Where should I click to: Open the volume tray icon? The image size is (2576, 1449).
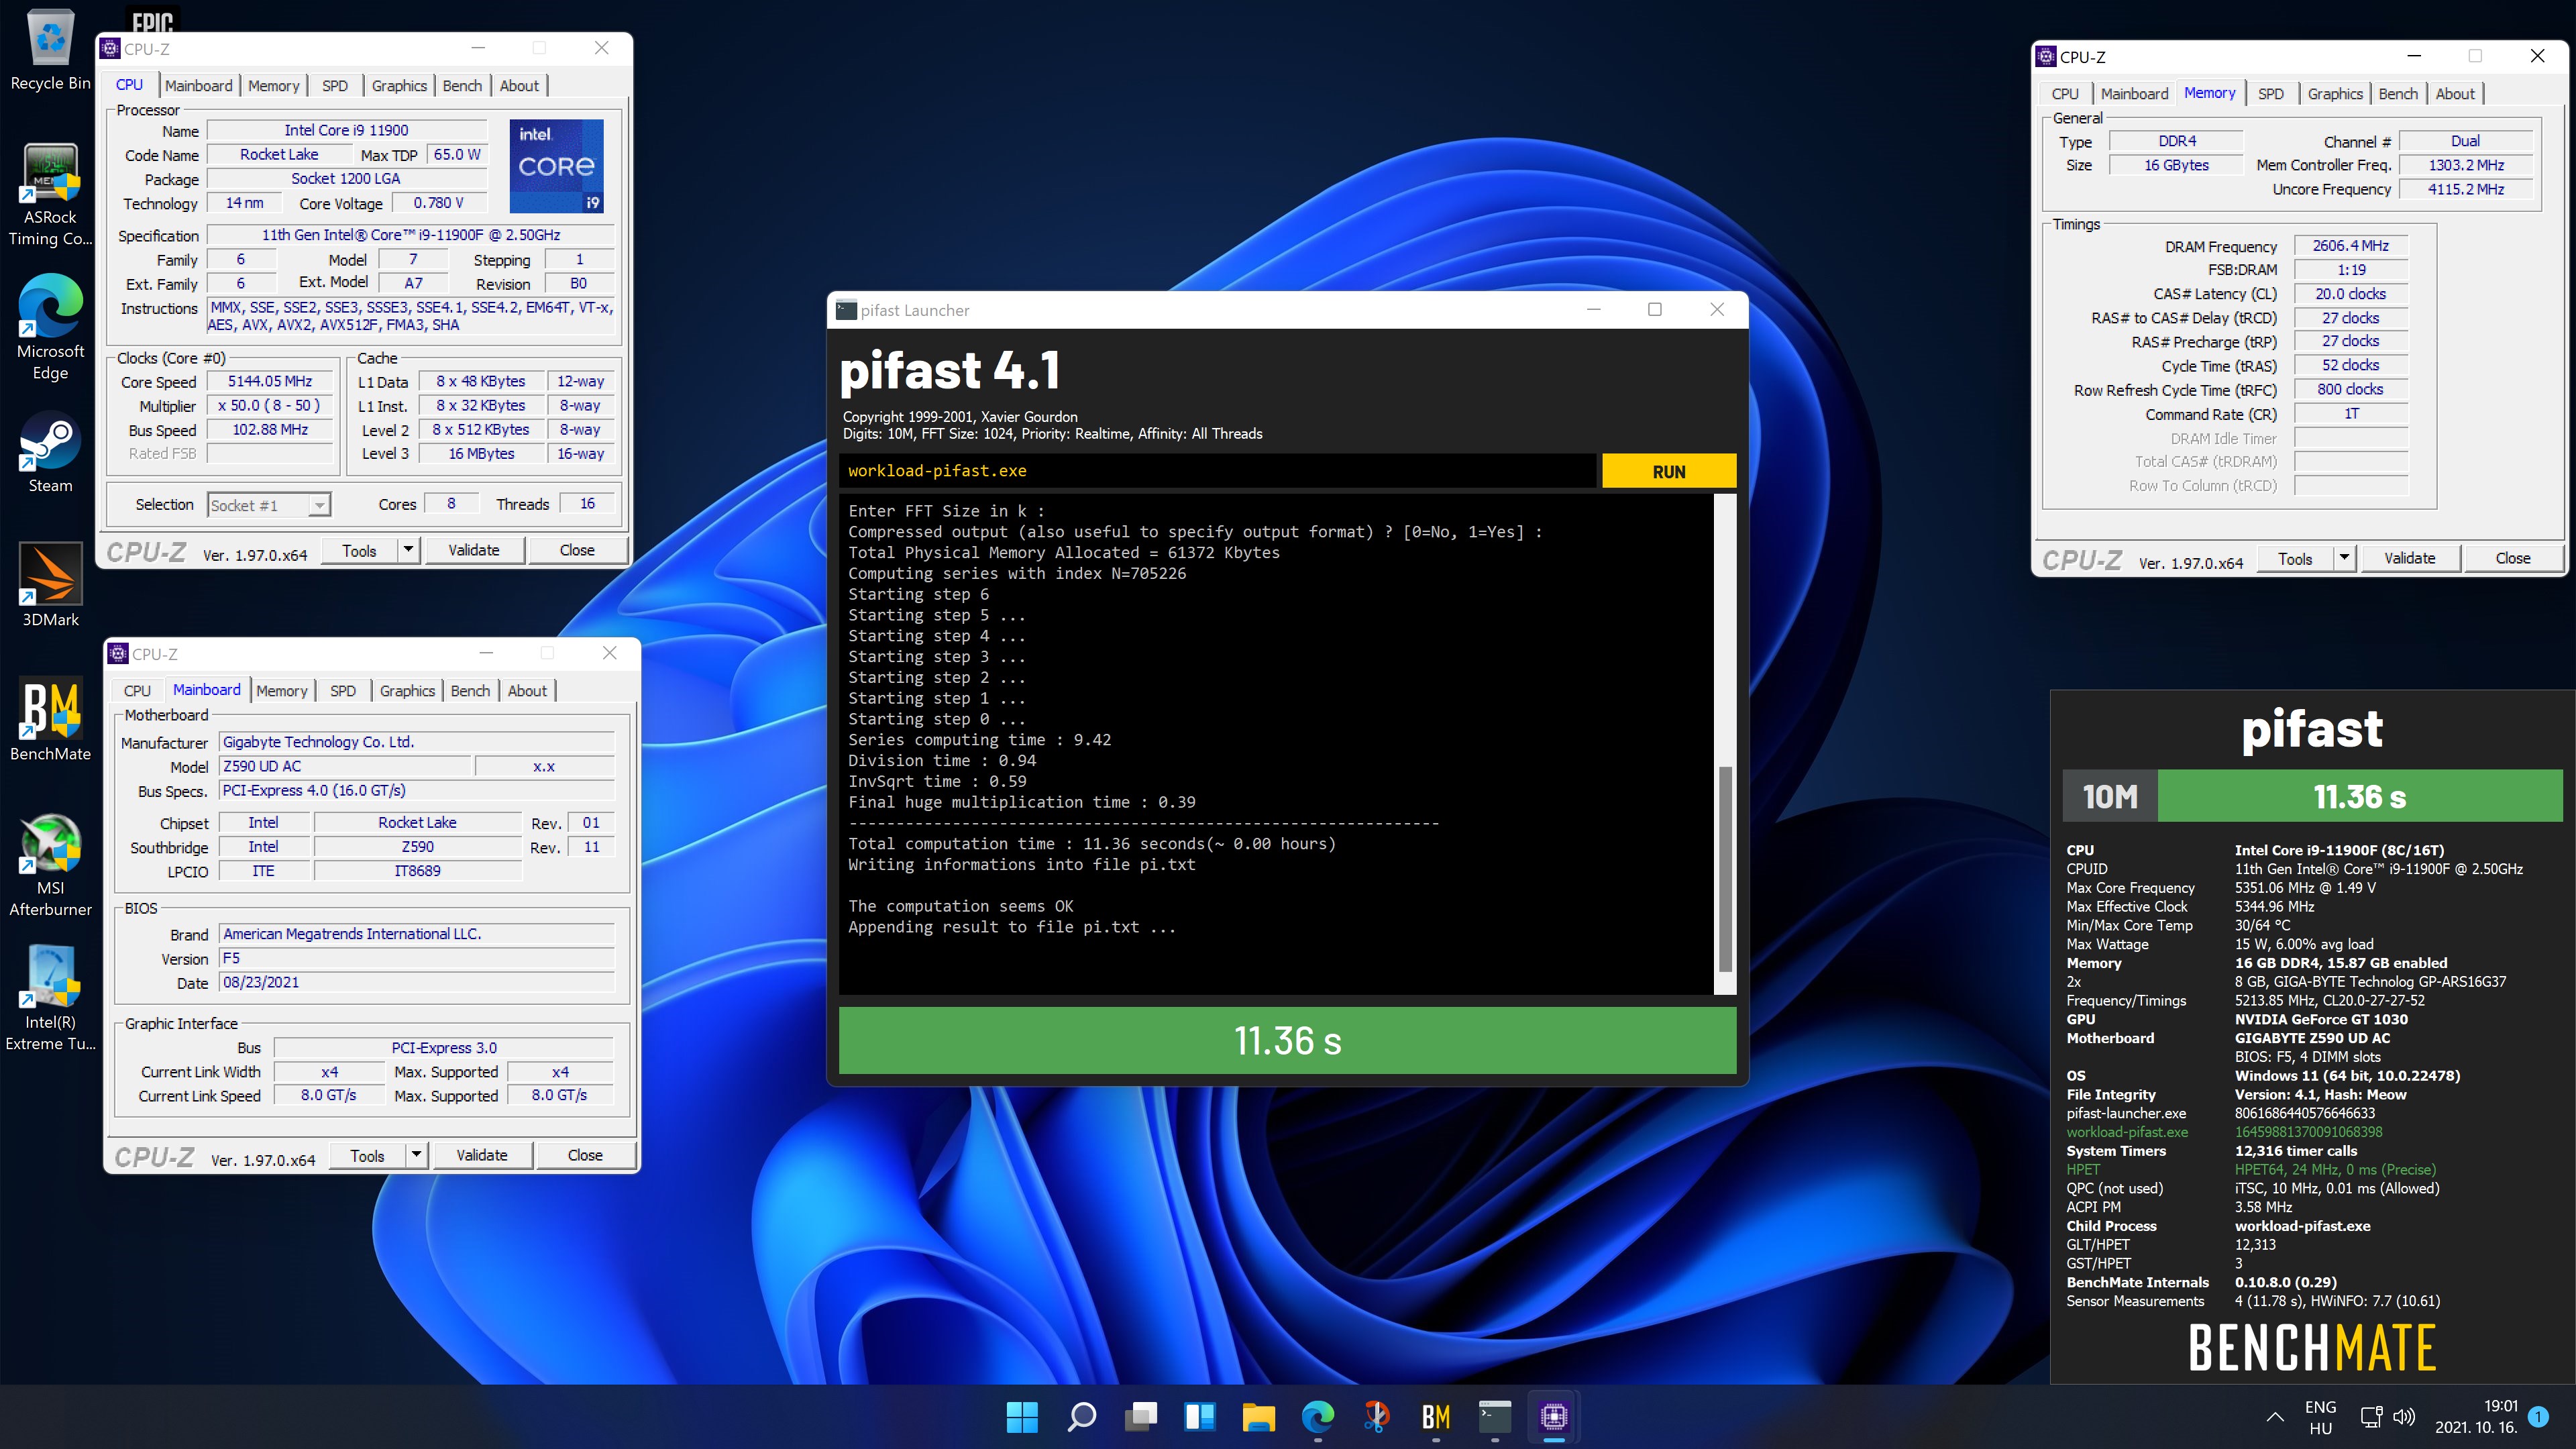pyautogui.click(x=2404, y=1417)
